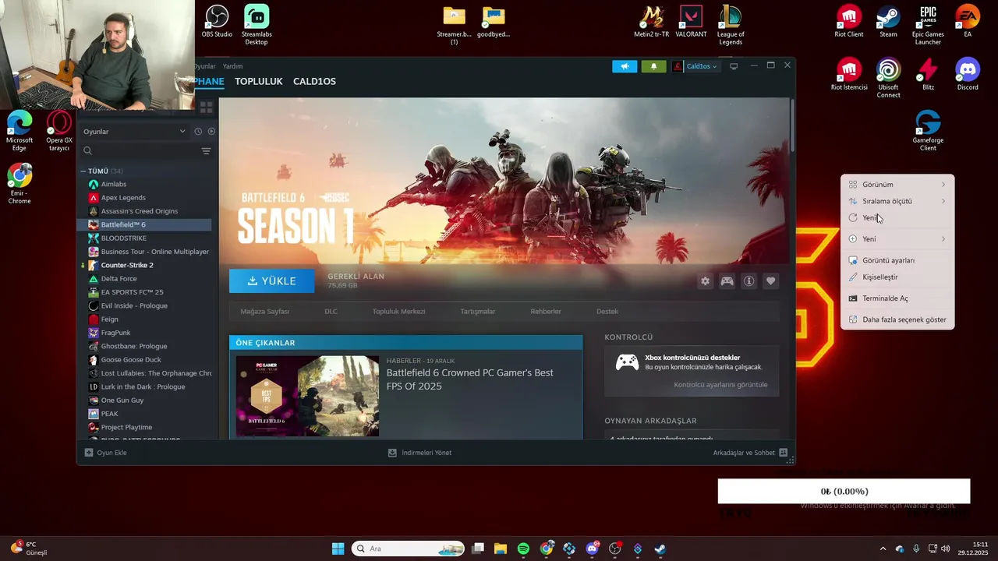The image size is (998, 561).
Task: Open Battlefield 6 Best FPS news thumbnail
Action: click(307, 396)
